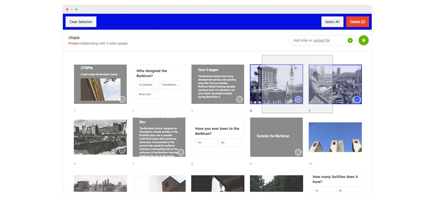
Task: Open the trees and tower photo slide
Action: (276, 183)
